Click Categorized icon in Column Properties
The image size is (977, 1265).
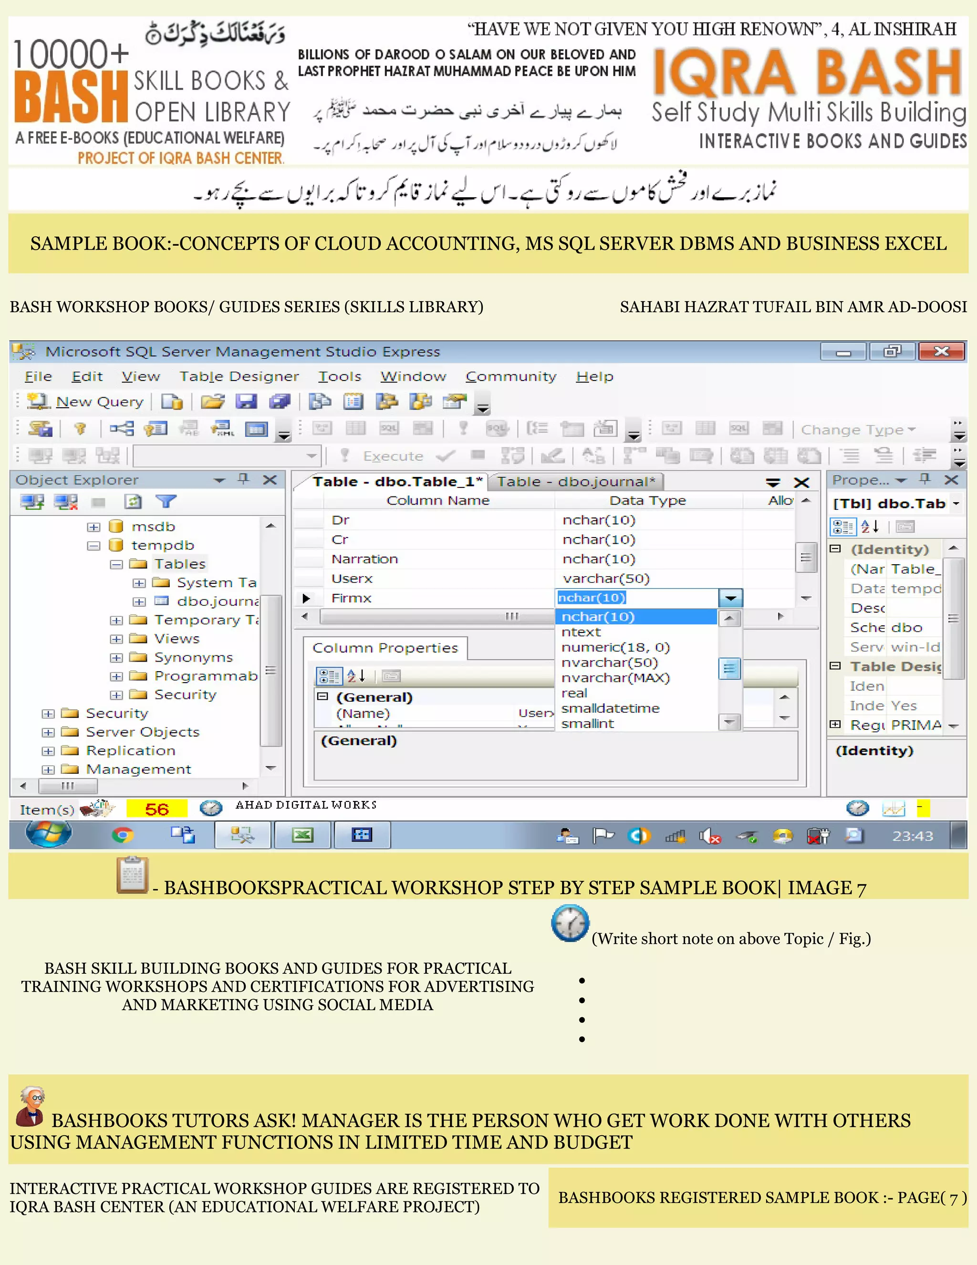(329, 676)
